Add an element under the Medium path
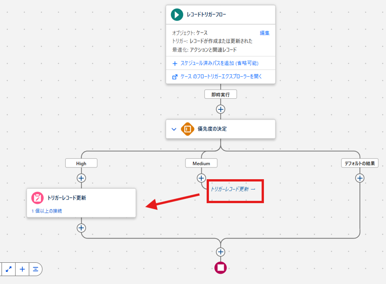 point(201,178)
